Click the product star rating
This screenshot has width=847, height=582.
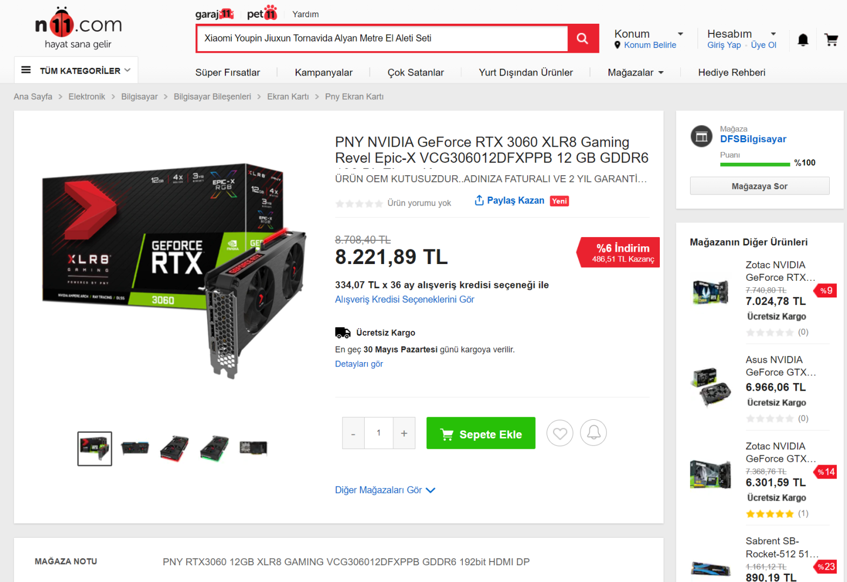click(x=359, y=204)
